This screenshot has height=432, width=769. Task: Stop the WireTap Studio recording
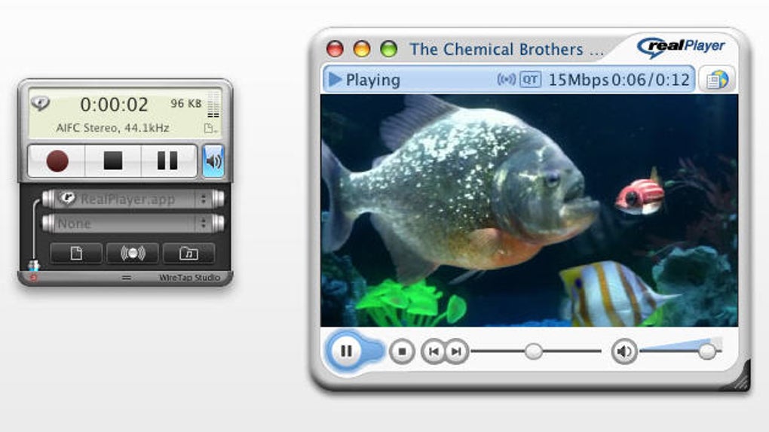coord(113,160)
